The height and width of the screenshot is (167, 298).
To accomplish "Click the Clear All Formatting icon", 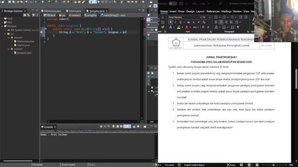I will click(x=204, y=22).
